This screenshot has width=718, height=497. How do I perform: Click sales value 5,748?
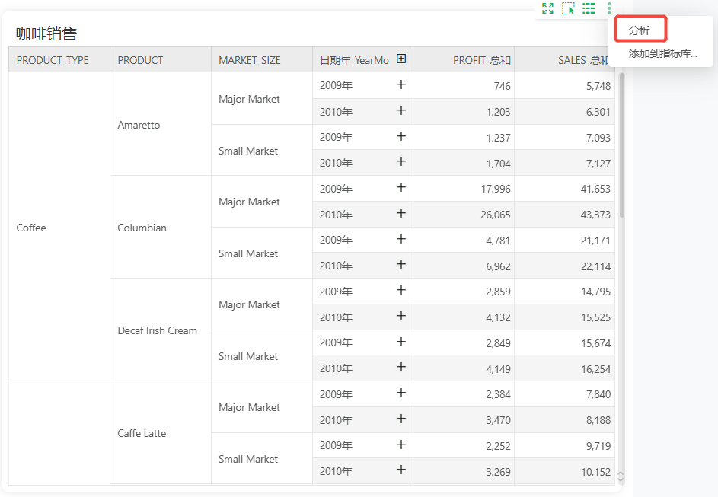click(598, 86)
